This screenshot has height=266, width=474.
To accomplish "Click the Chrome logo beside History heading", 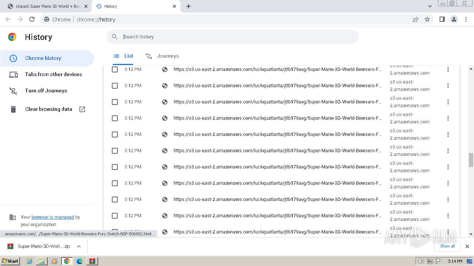I will pos(12,37).
